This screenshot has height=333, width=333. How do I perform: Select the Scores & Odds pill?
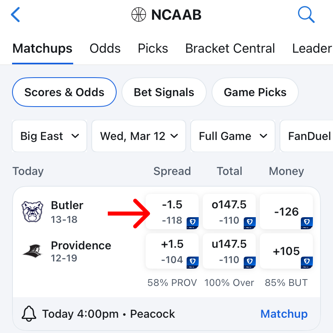(x=64, y=92)
